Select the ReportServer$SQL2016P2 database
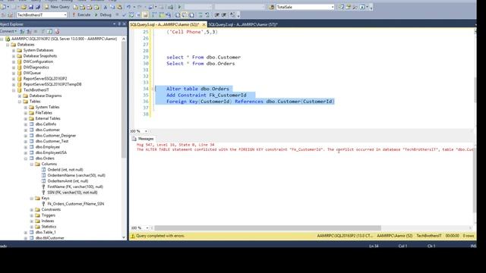 point(45,79)
